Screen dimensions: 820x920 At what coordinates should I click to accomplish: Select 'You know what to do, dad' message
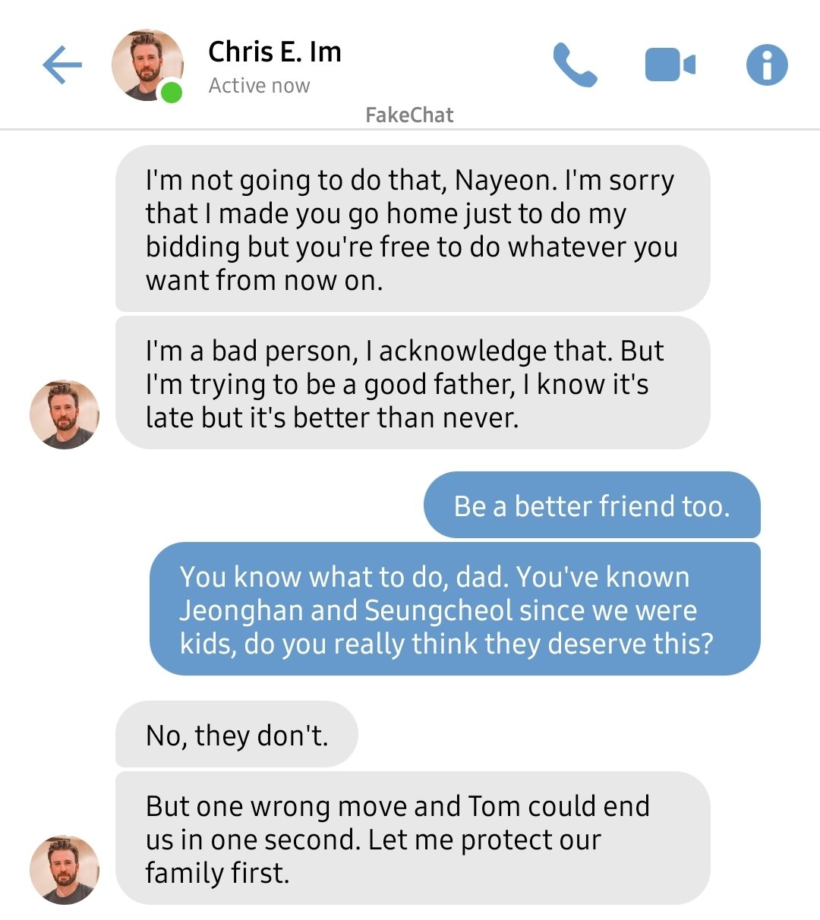[x=455, y=609]
